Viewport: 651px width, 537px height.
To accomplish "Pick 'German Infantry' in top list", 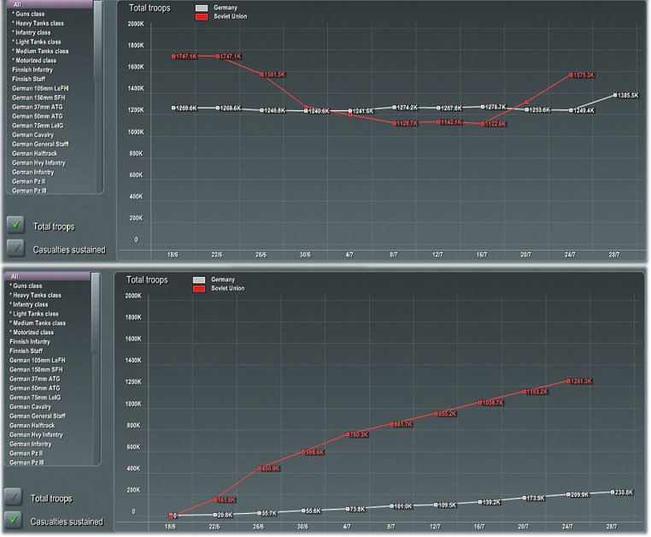I will tap(32, 172).
